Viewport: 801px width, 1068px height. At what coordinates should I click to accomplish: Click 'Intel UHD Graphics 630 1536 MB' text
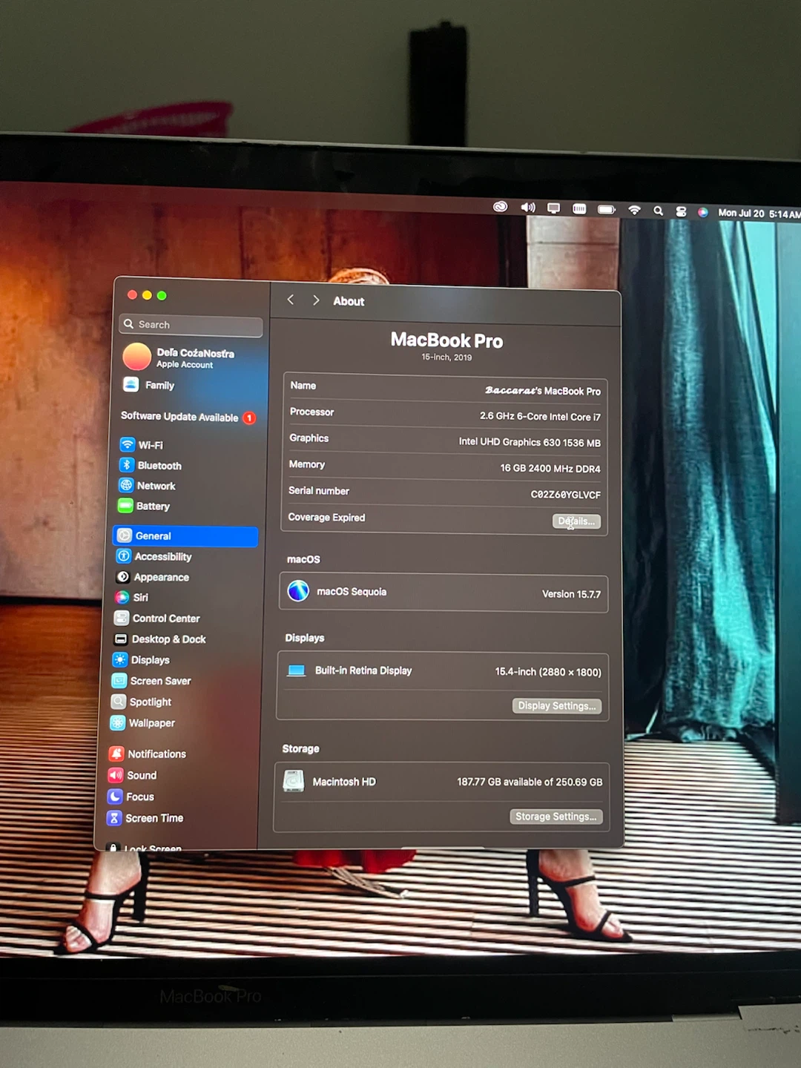coord(530,442)
